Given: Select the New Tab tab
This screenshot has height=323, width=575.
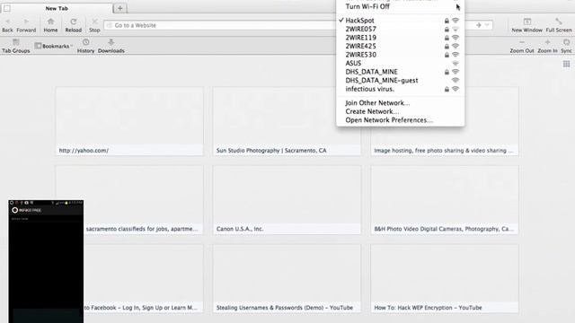Looking at the screenshot, I should 57,8.
